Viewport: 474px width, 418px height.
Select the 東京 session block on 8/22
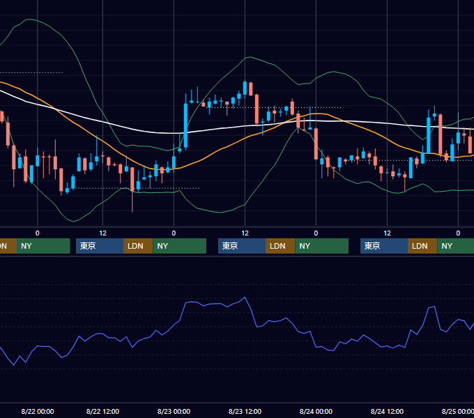[100, 246]
